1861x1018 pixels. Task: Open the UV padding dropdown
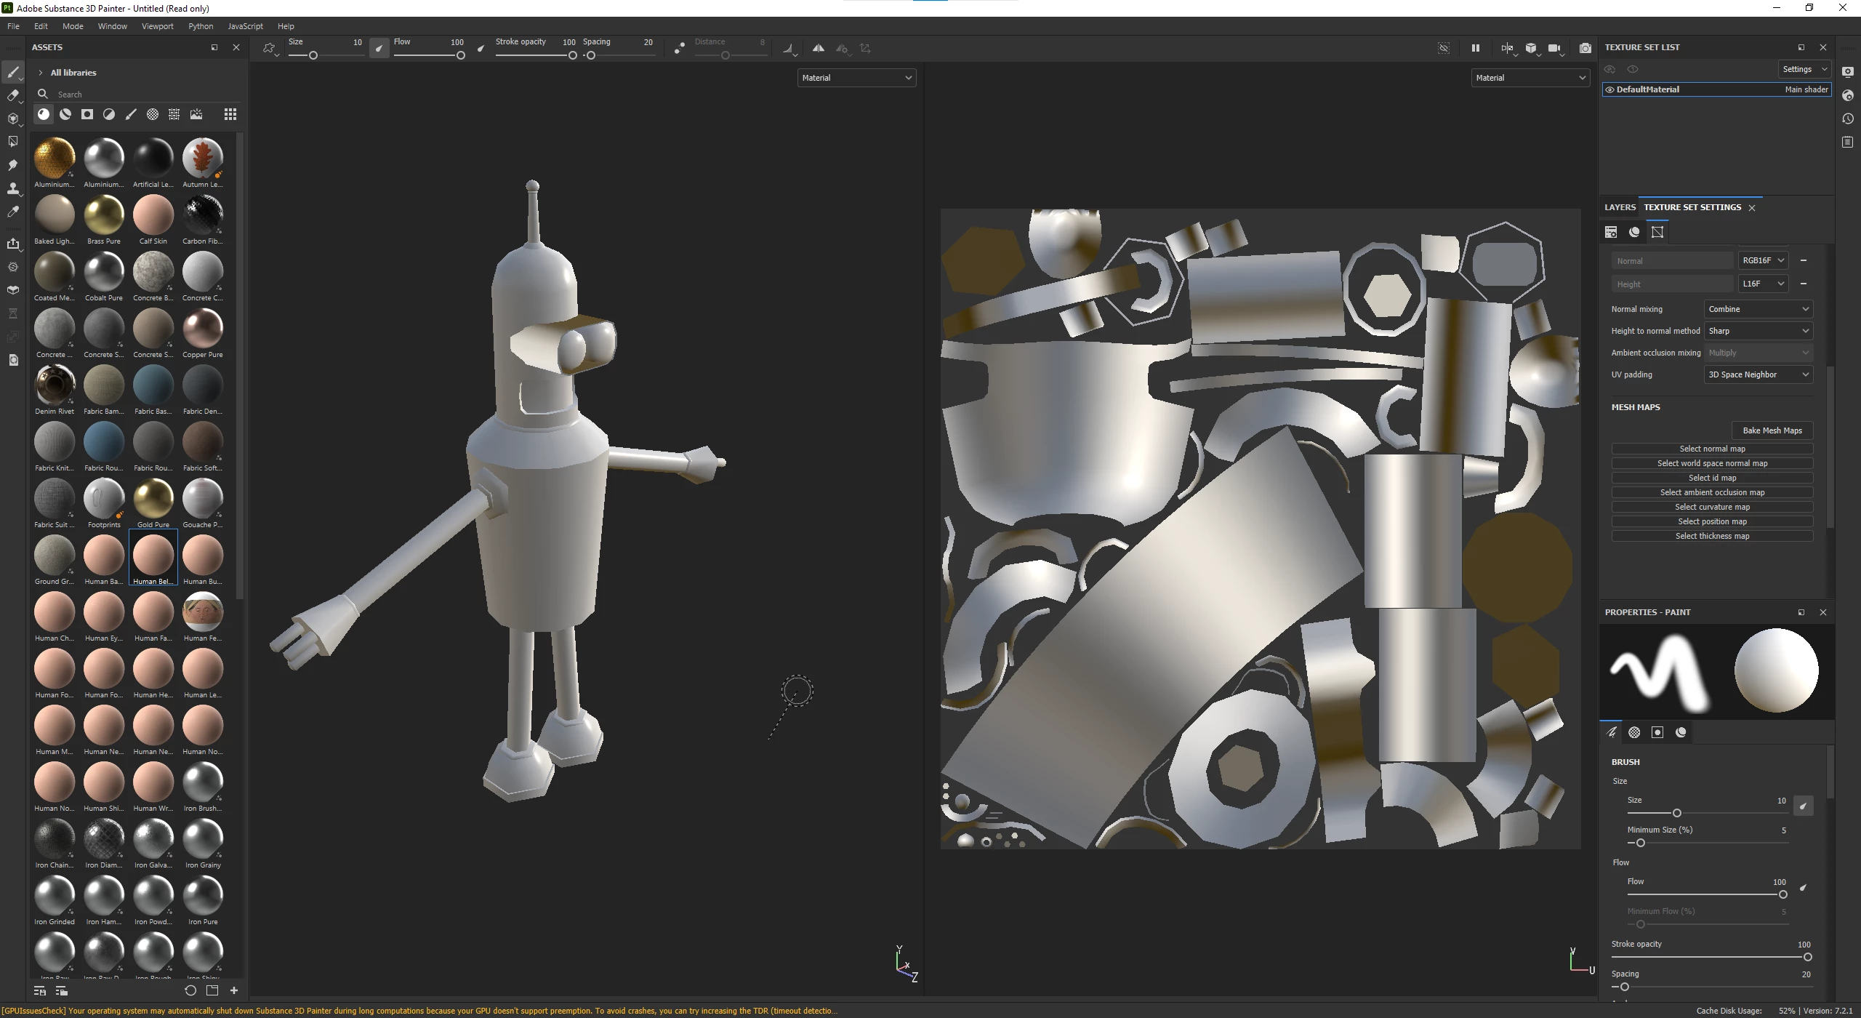tap(1758, 374)
